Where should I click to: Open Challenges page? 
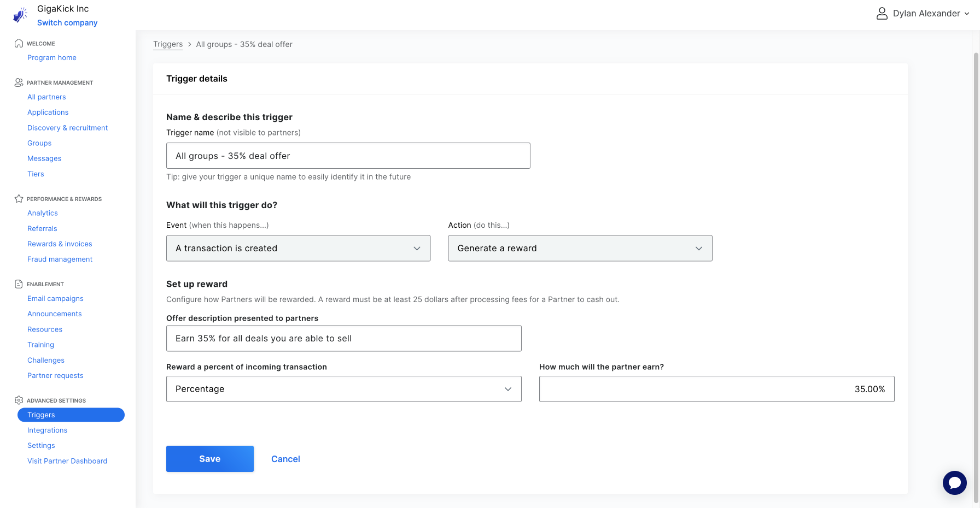(x=46, y=361)
